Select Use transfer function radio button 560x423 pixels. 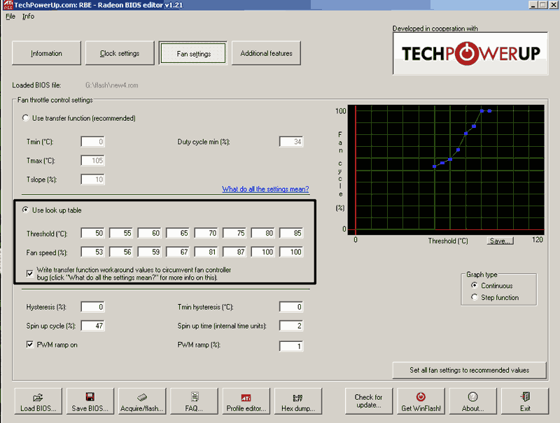(27, 118)
